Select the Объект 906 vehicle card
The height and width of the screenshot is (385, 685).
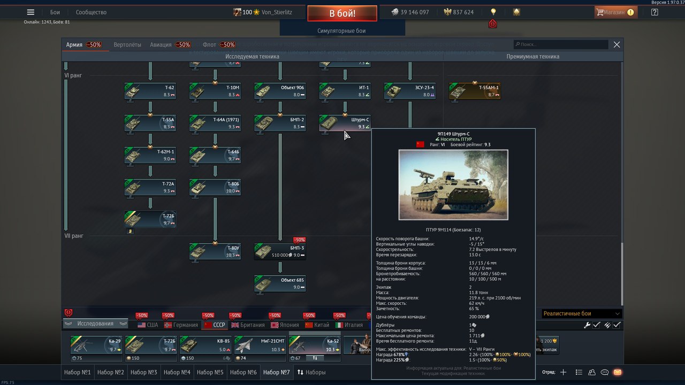(280, 91)
